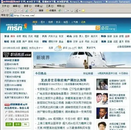Click the green 查看 results button
The height and width of the screenshot is (130, 131).
coord(17,124)
